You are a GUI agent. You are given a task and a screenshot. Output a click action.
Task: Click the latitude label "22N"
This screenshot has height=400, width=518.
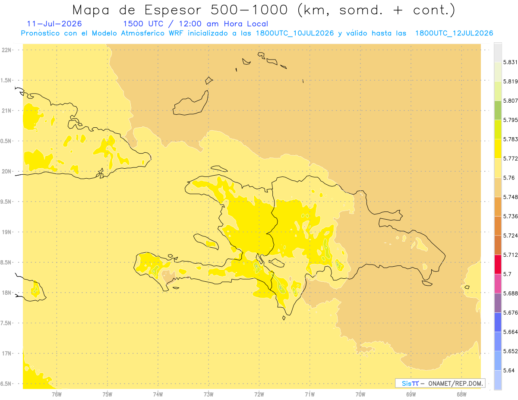6,50
